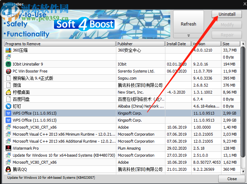Screen dimensions: 247x184
Task: Click the 钉钉 blue icon
Action: coord(8,106)
